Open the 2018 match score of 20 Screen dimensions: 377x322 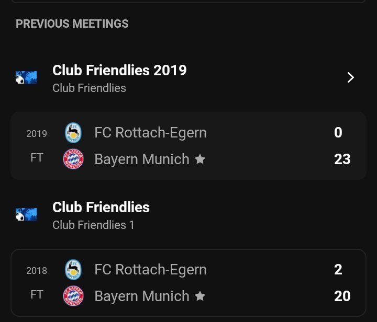click(x=342, y=296)
